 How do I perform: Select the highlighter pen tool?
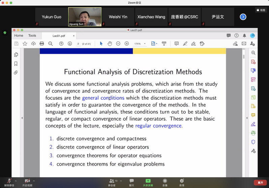tap(185, 43)
